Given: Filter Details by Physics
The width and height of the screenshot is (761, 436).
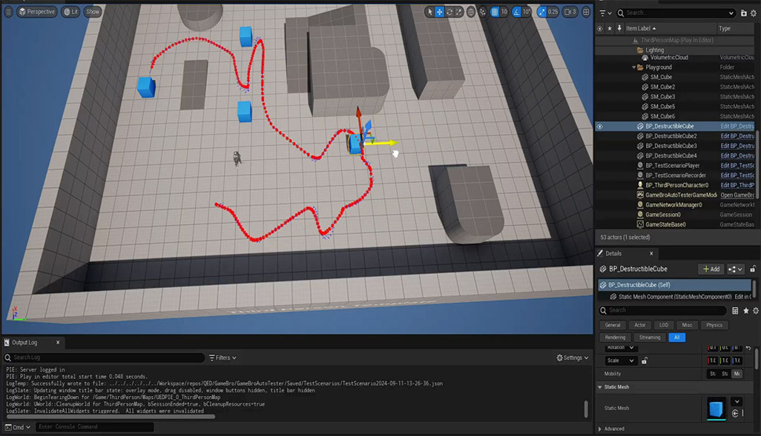Looking at the screenshot, I should click(714, 325).
